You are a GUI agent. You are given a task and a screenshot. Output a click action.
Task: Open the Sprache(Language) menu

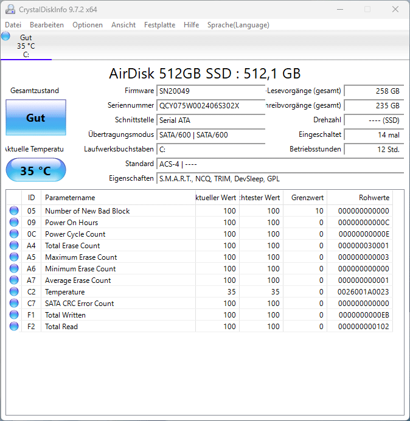coord(238,25)
